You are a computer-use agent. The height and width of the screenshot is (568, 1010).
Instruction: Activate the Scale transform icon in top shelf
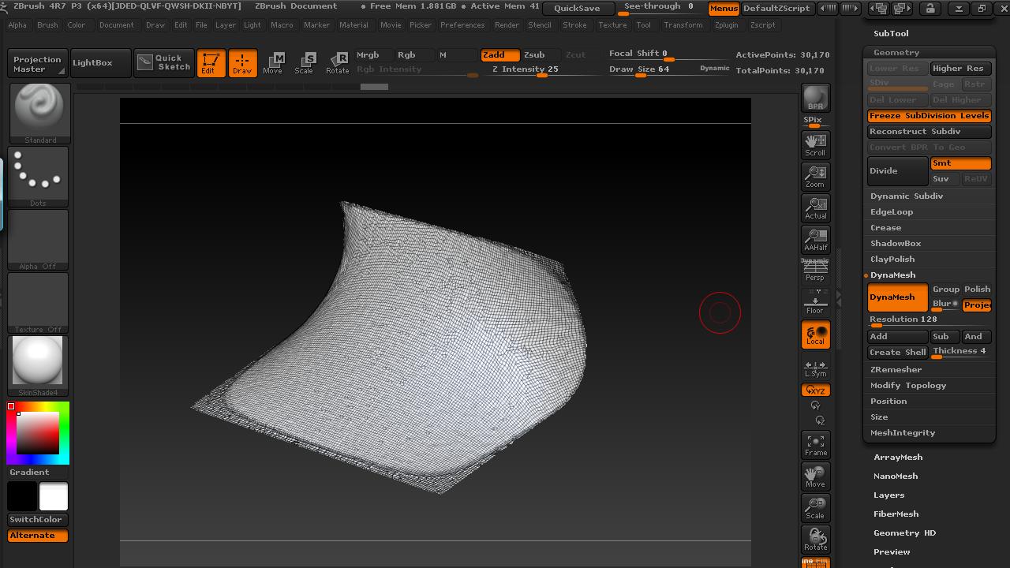(x=305, y=63)
